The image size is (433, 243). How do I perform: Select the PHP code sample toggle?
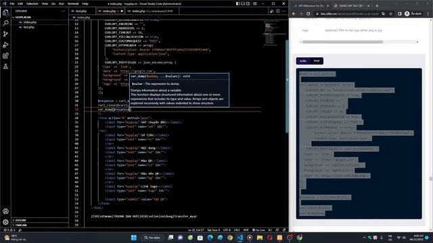point(317,61)
